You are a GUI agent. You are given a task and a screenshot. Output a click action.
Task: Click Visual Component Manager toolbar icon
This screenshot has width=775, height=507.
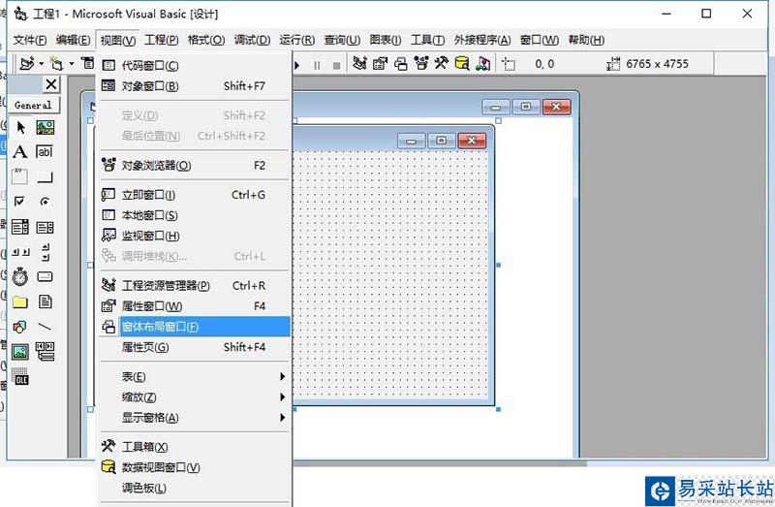pyautogui.click(x=482, y=64)
